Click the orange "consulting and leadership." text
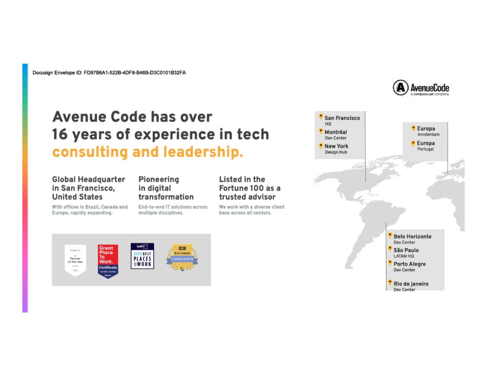 [148, 152]
